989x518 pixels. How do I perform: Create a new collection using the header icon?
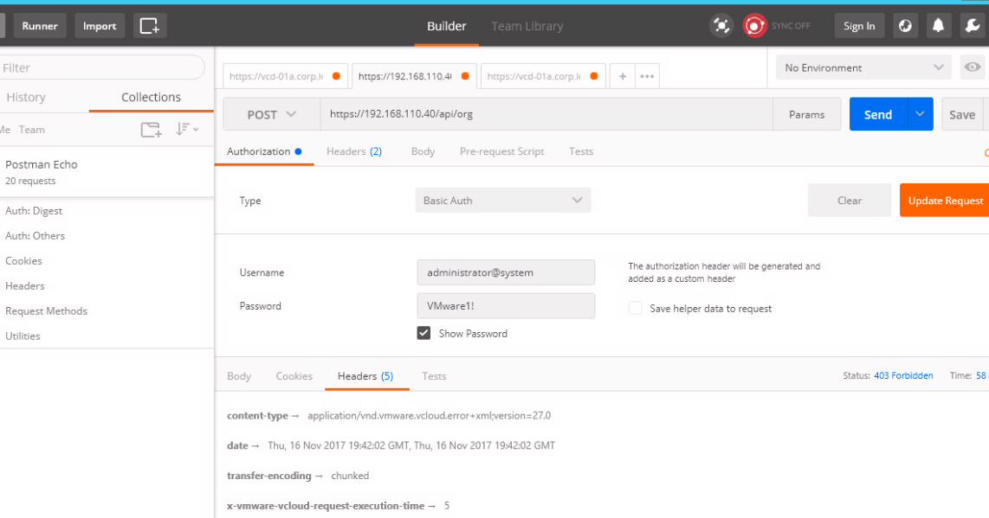tap(149, 25)
